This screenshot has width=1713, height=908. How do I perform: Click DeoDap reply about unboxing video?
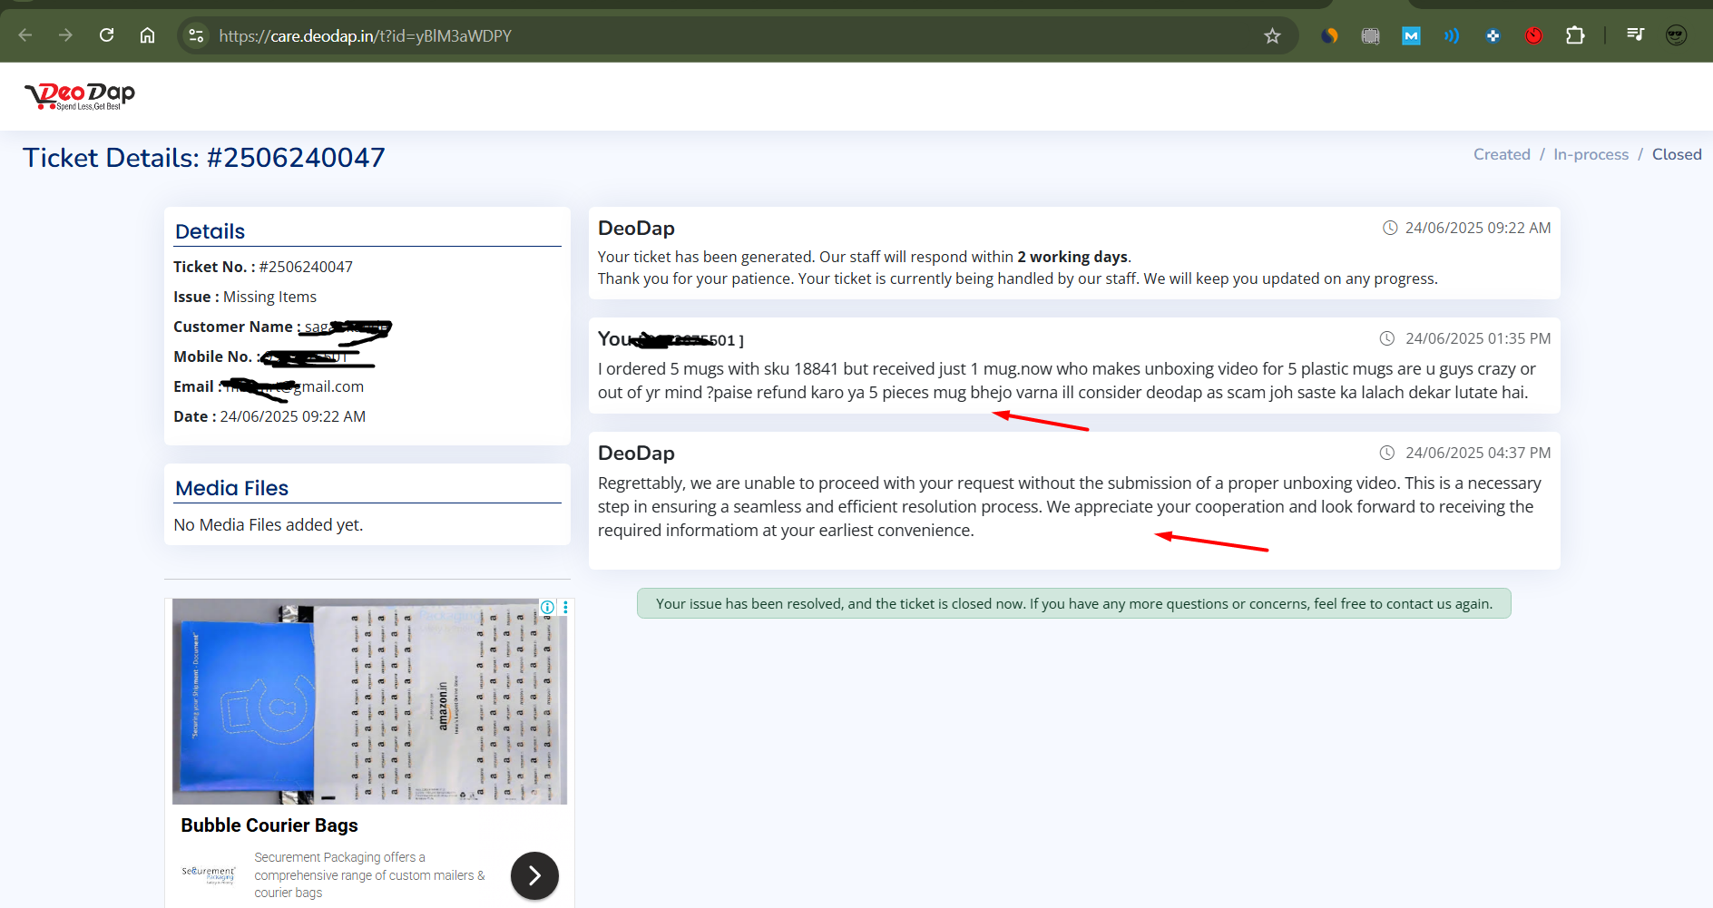click(x=1070, y=506)
